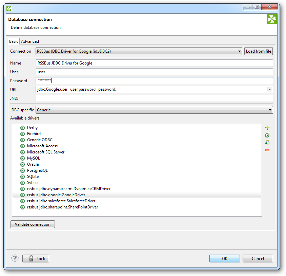Click the CloverETL logo in the header
The width and height of the screenshot is (286, 276).
point(271,19)
